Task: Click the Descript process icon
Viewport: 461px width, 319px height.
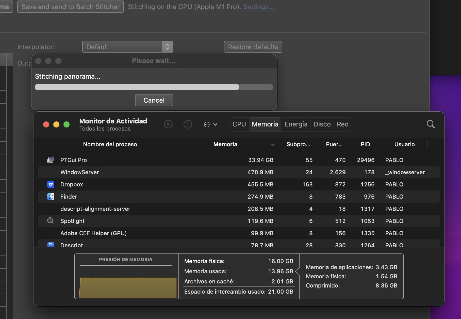Action: (51, 245)
